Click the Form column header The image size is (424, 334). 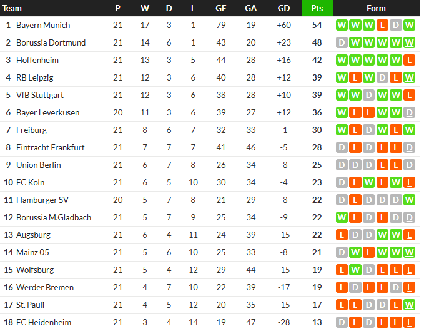tap(376, 8)
